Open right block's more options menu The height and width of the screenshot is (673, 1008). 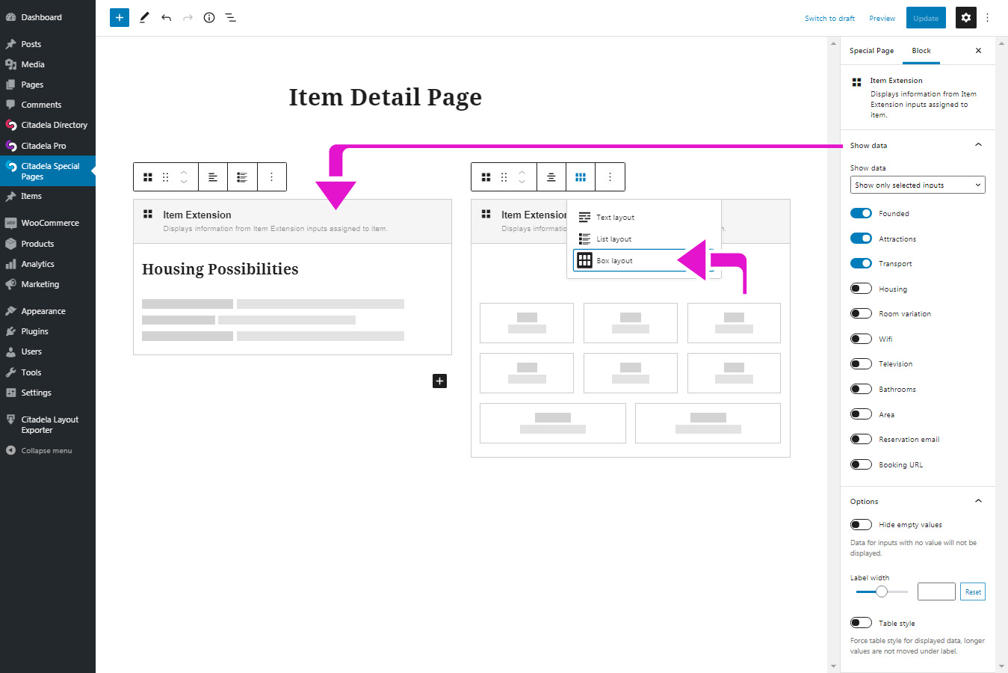(x=610, y=177)
